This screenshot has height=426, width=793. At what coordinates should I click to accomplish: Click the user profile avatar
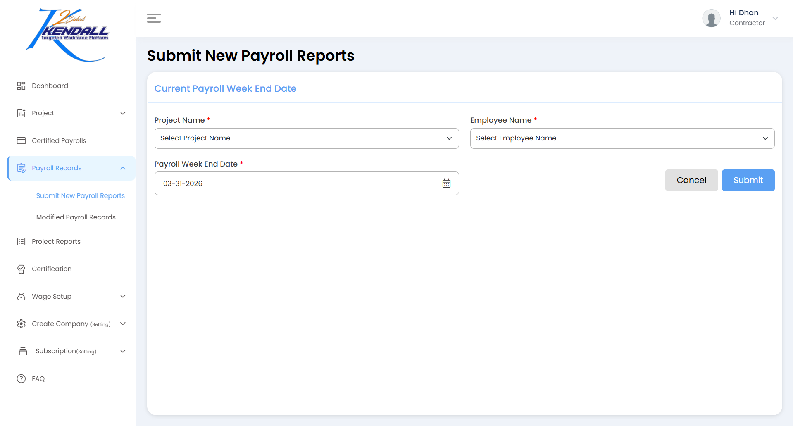point(711,18)
